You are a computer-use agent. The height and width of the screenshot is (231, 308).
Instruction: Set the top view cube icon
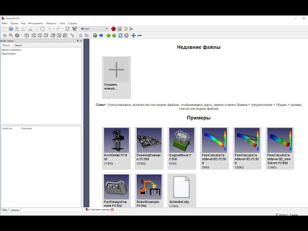(40, 35)
